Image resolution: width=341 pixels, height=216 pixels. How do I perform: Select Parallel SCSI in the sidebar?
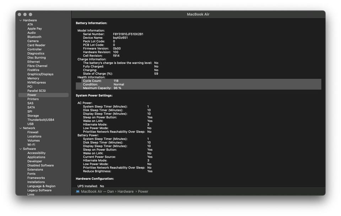click(37, 91)
